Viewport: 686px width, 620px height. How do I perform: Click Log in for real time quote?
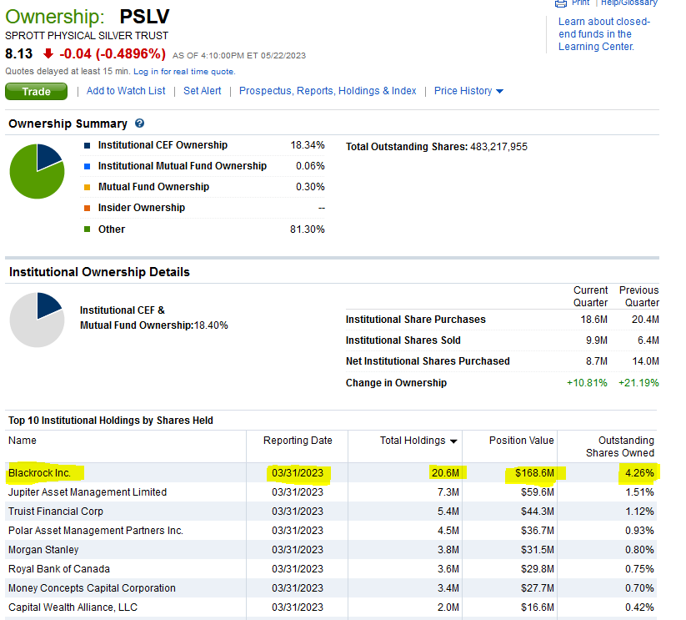click(x=184, y=72)
